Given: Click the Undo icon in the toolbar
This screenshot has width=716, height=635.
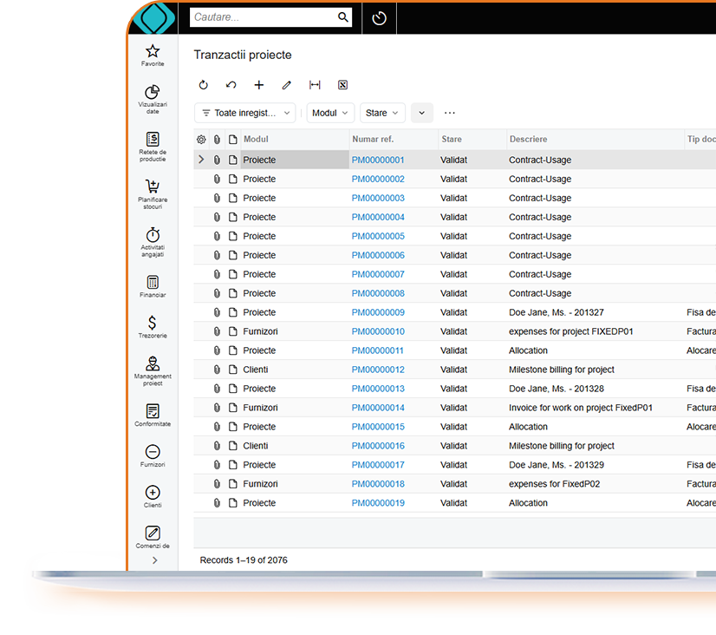Looking at the screenshot, I should [231, 85].
